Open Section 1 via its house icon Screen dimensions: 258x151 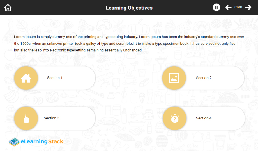(x=26, y=78)
